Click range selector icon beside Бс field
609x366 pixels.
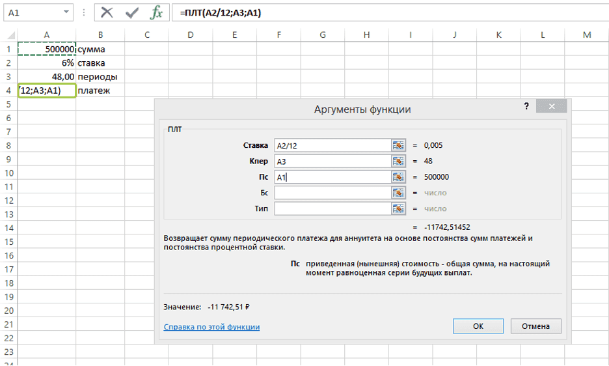tap(398, 193)
